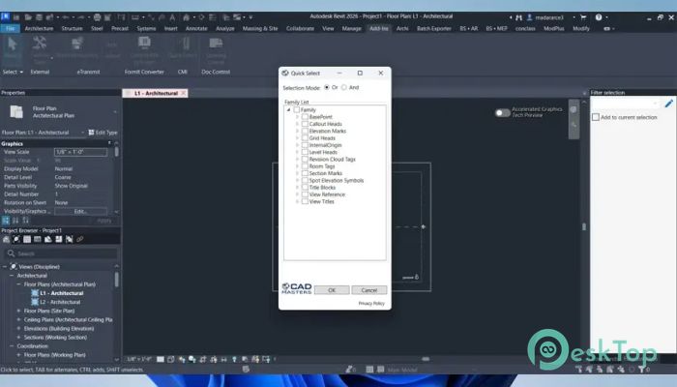This screenshot has height=387, width=677.
Task: Open the Revit home icon in title bar
Action: click(5, 16)
